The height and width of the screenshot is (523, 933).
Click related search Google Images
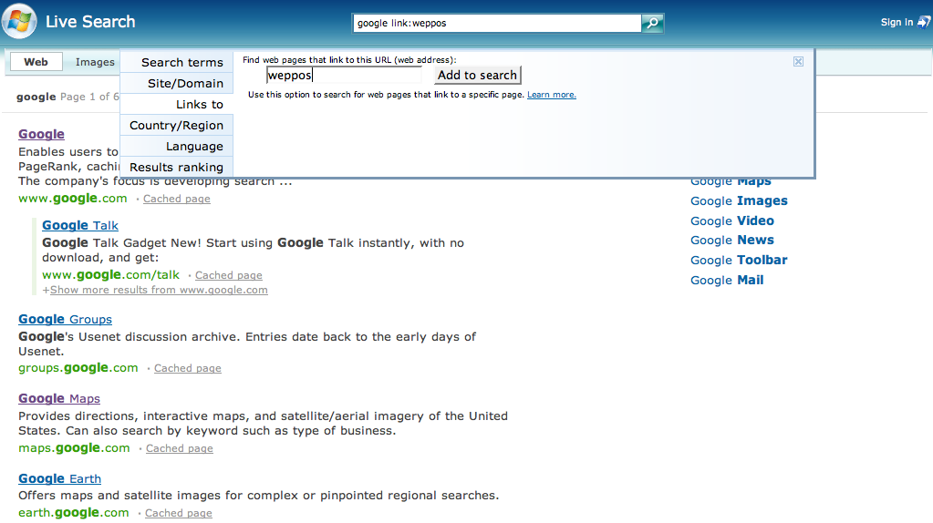click(739, 200)
